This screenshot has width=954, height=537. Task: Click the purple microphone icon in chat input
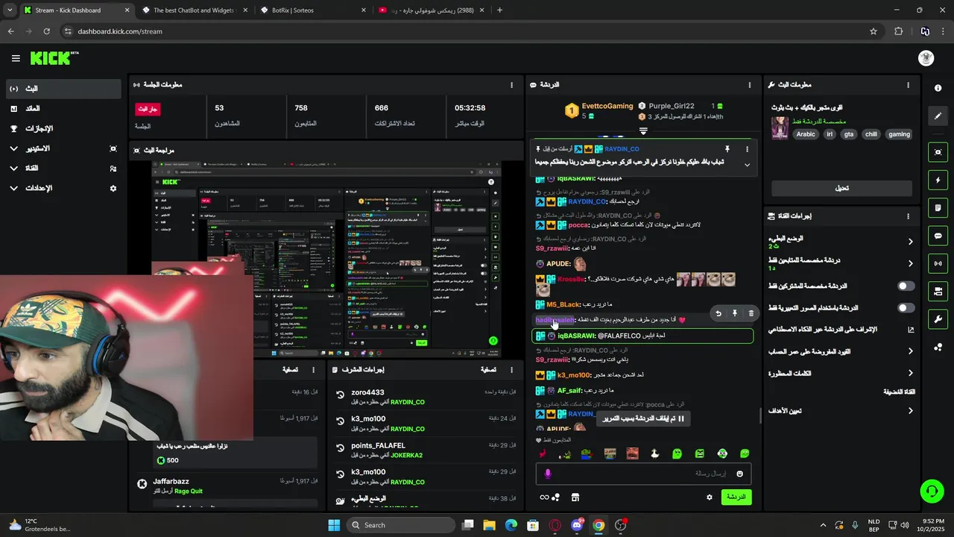click(548, 474)
